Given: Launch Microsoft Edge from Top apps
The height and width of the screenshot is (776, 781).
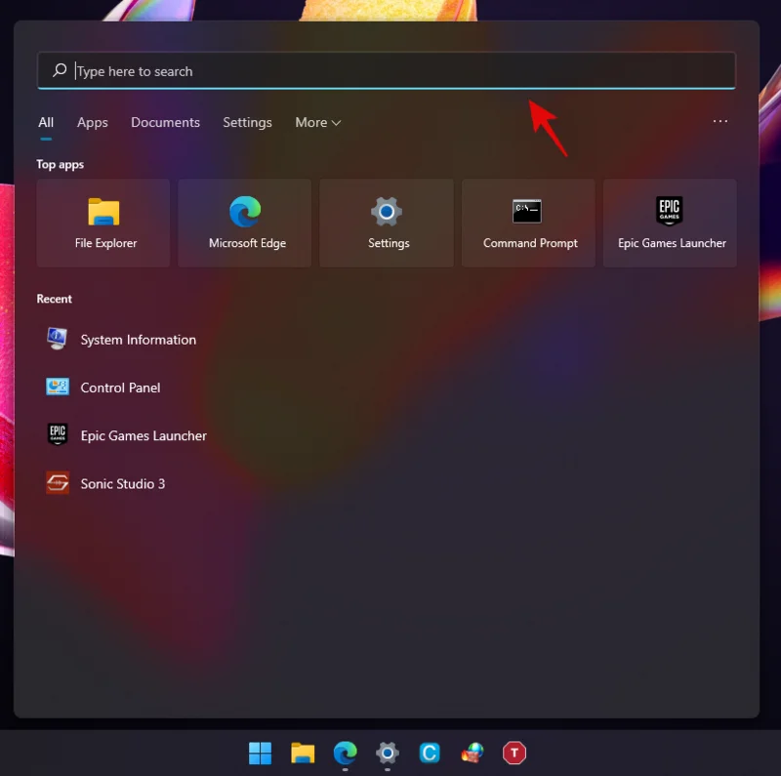Looking at the screenshot, I should tap(244, 222).
